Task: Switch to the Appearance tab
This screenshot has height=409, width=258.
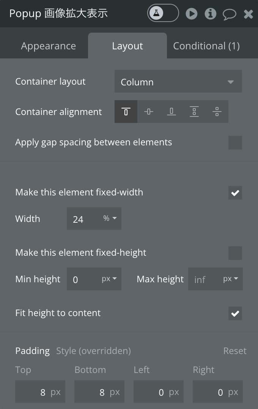Action: pos(49,46)
